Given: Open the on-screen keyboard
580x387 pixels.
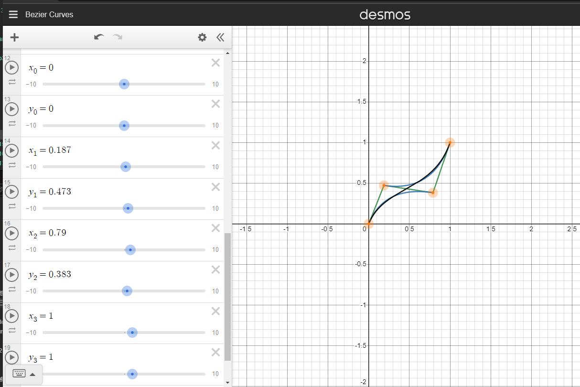Looking at the screenshot, I should pyautogui.click(x=19, y=374).
